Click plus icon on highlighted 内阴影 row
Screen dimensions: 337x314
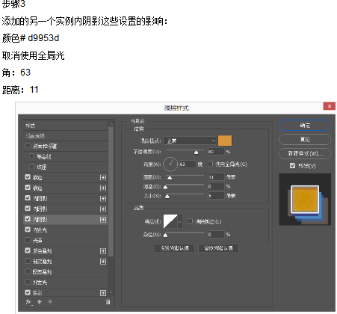point(103,219)
